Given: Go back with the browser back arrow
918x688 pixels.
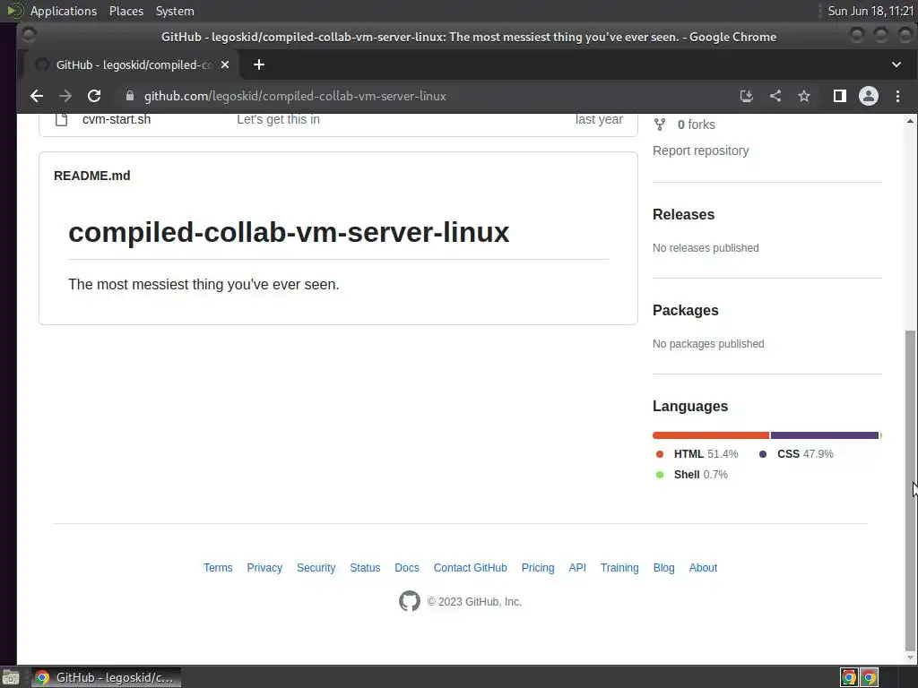Looking at the screenshot, I should (36, 96).
